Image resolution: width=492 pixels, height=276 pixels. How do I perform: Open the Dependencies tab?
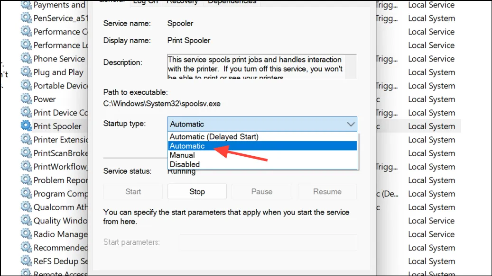coord(232,2)
